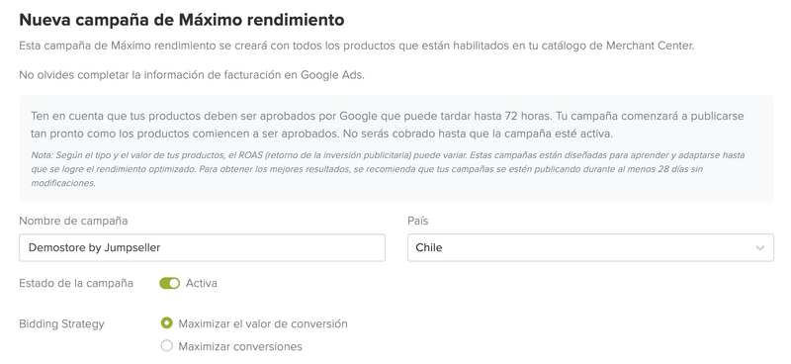Click the Estado de la campaña label

pyautogui.click(x=76, y=283)
